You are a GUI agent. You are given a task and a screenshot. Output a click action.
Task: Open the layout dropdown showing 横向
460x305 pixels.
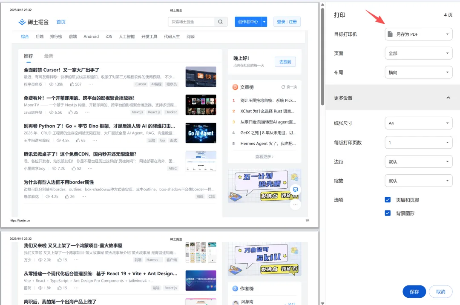click(418, 72)
